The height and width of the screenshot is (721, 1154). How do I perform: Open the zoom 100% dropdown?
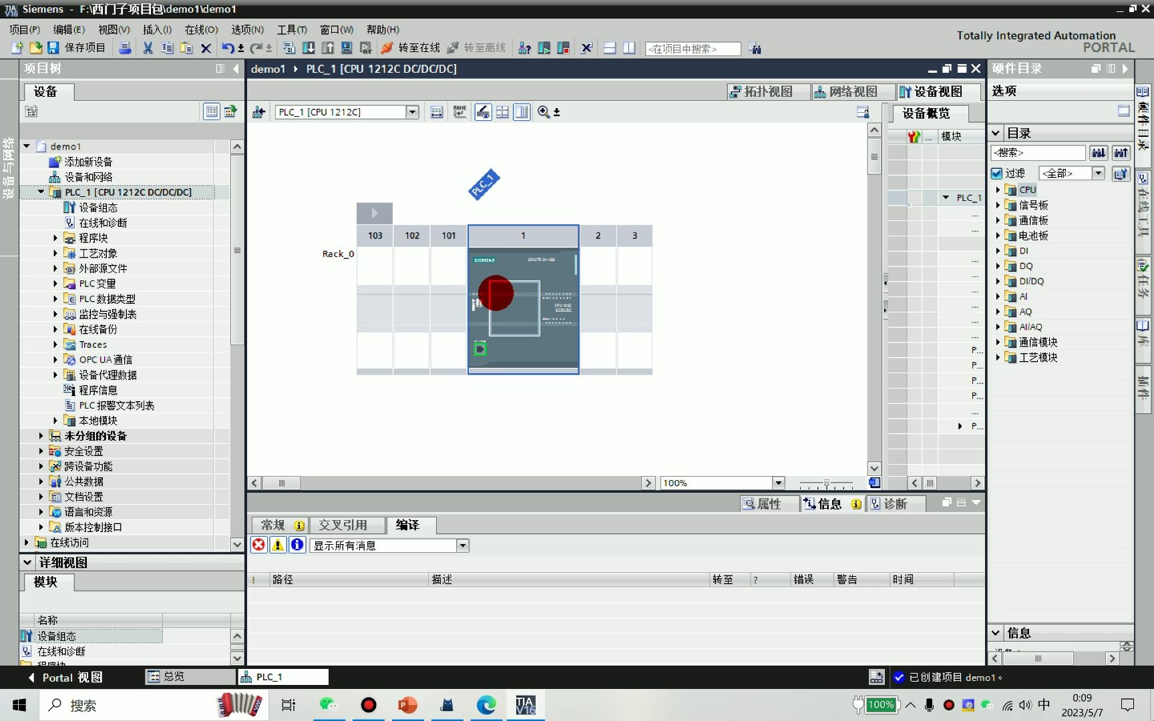(778, 483)
